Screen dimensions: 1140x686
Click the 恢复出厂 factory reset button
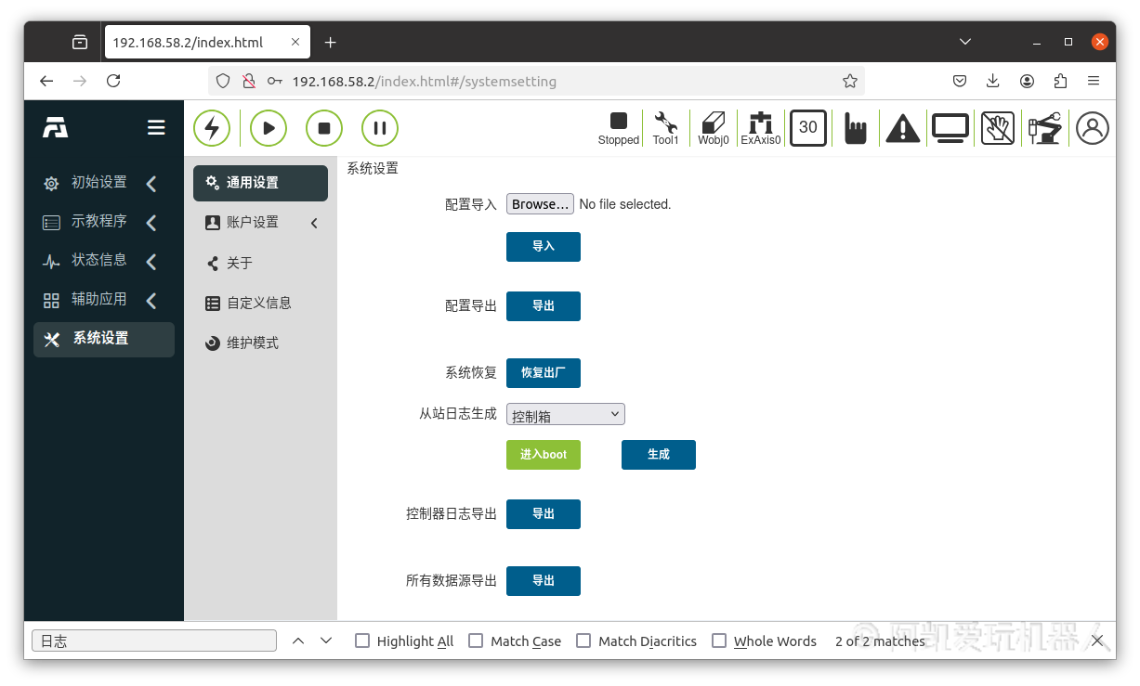tap(543, 372)
